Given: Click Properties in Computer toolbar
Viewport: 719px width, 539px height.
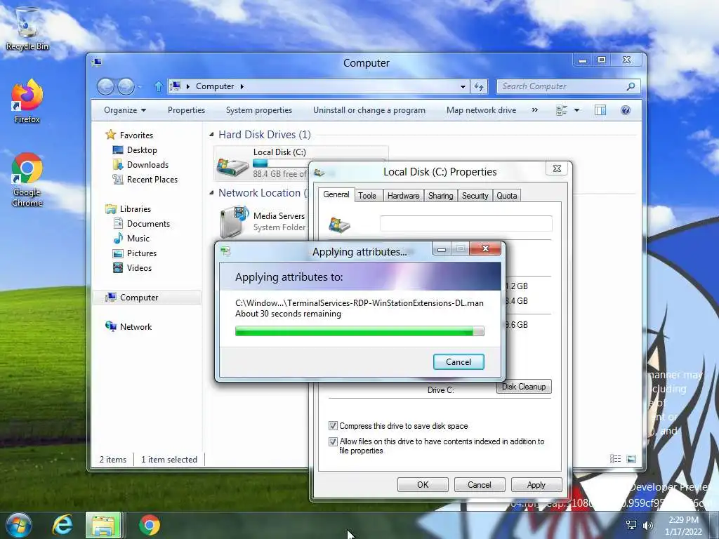Looking at the screenshot, I should click(186, 110).
